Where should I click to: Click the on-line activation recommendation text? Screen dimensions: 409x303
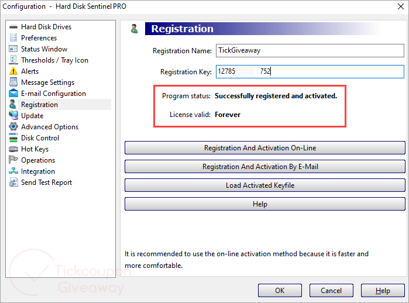click(246, 260)
